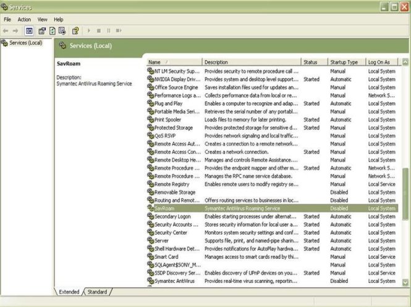
Task: Click the Services (Local) header gear icon
Action: 62,46
